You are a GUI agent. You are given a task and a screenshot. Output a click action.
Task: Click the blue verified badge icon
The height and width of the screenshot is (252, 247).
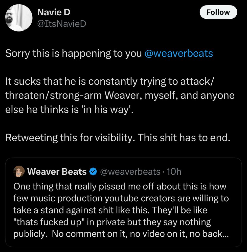[94, 172]
